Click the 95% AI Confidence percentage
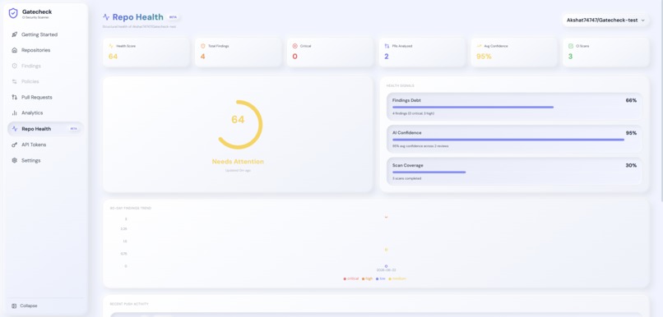Viewport: 663px width, 317px height. click(631, 133)
